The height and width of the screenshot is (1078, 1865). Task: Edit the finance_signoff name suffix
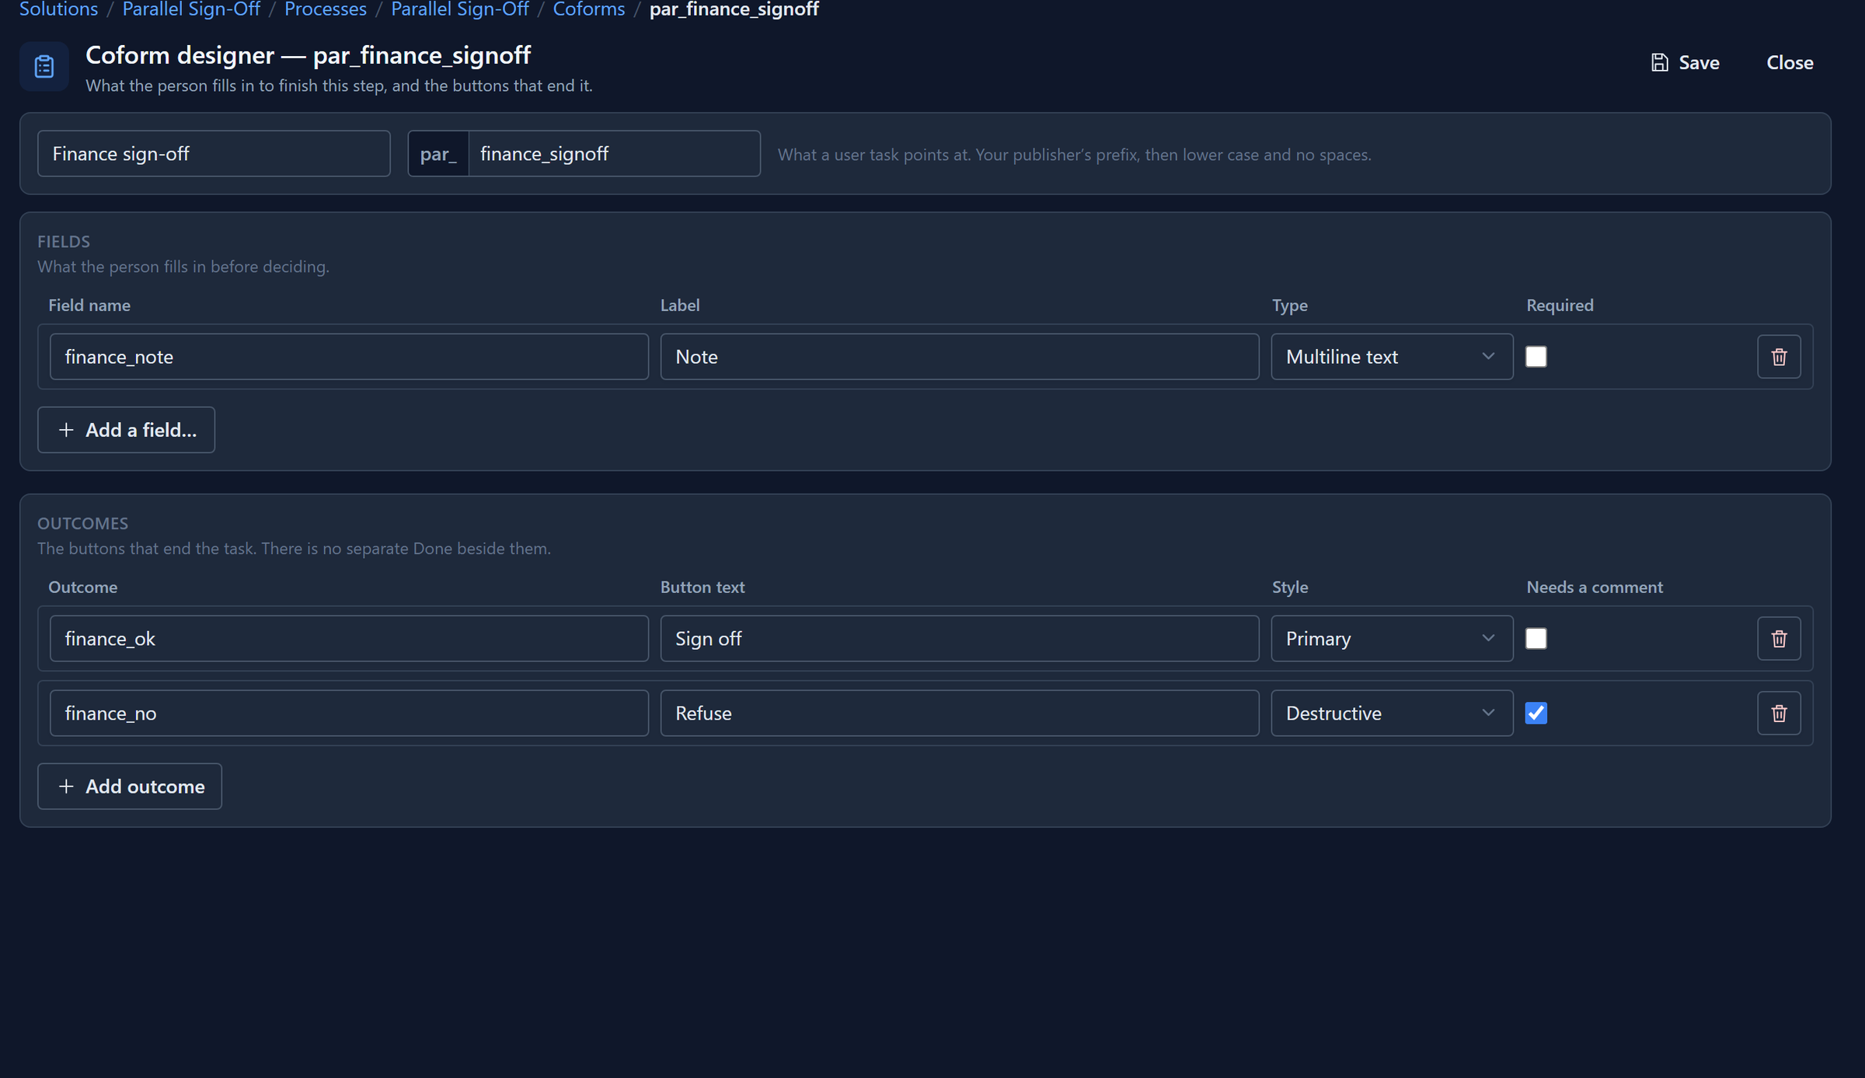coord(614,154)
